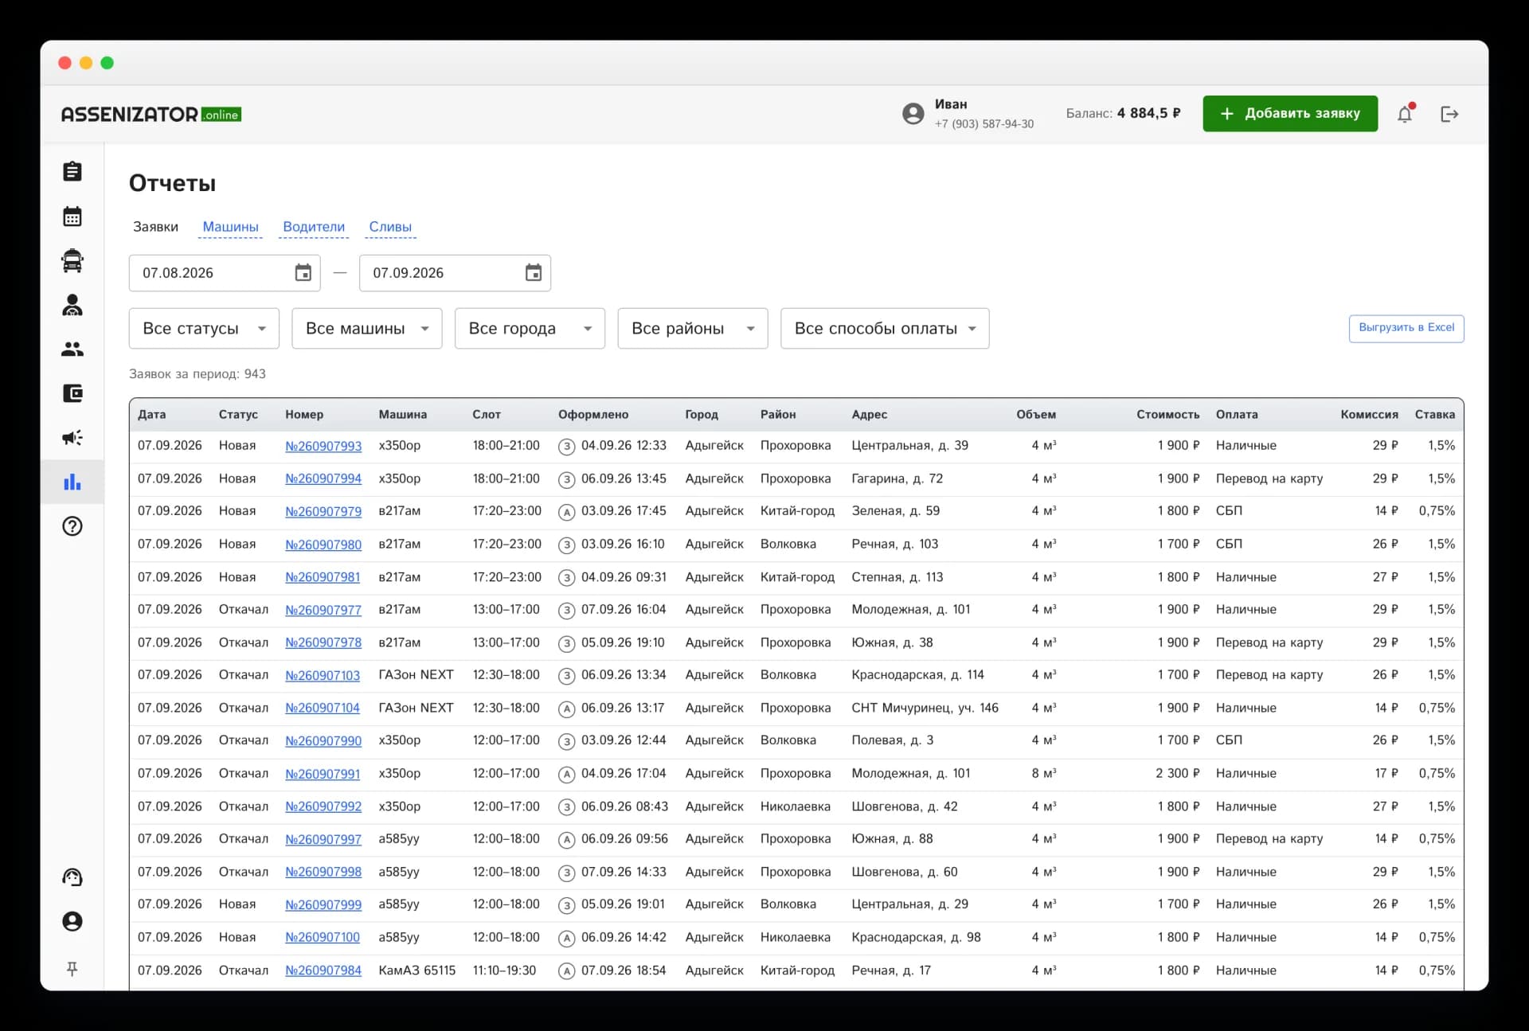Click the 2 300 ₽ cost cell
Image resolution: width=1529 pixels, height=1031 pixels.
1177,773
